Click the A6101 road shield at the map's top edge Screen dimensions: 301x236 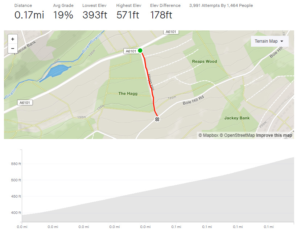pos(171,32)
